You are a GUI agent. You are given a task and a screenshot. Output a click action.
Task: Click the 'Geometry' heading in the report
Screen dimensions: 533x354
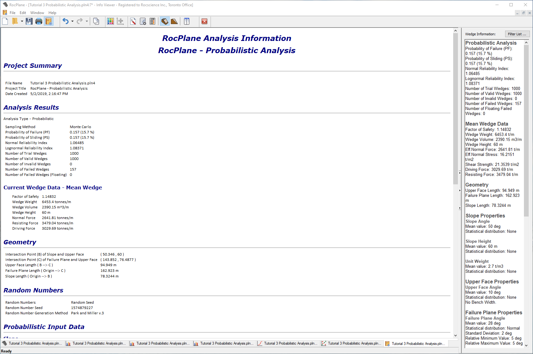[x=20, y=242]
